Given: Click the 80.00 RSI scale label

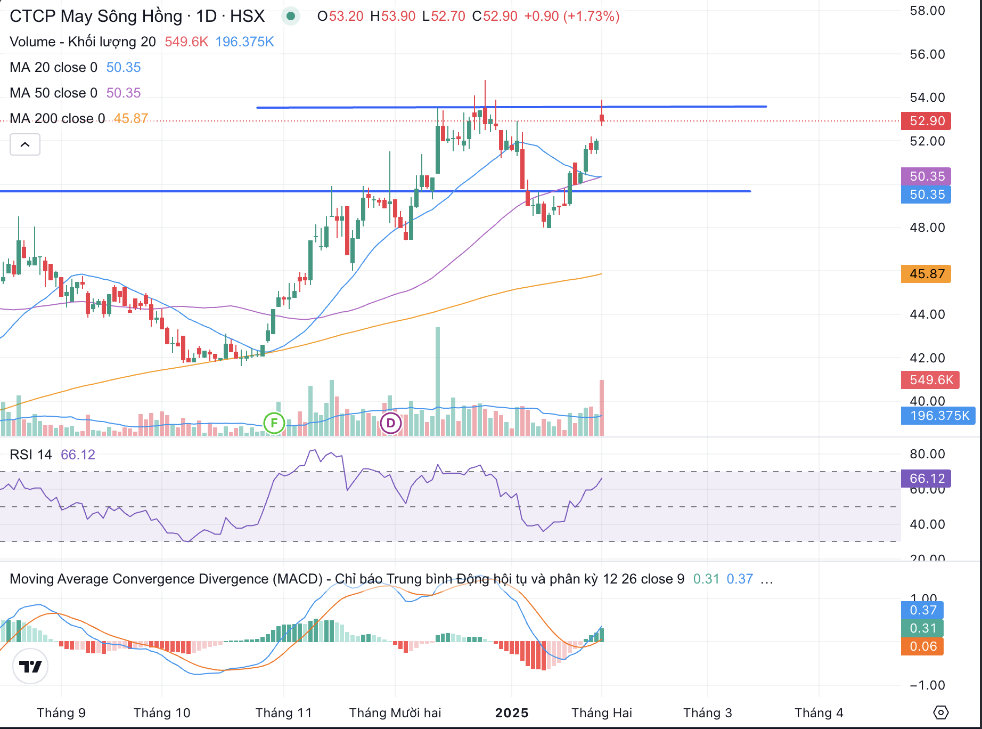Looking at the screenshot, I should (x=927, y=454).
